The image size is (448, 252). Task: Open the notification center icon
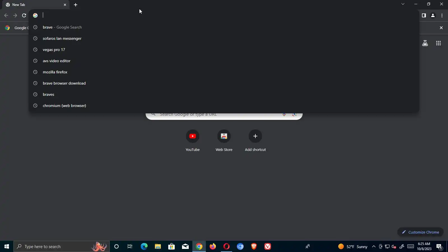(439, 246)
